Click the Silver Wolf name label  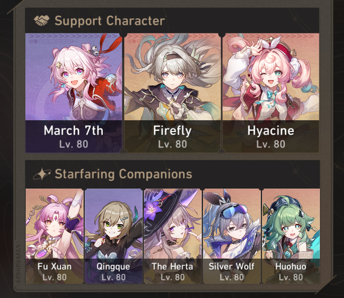tap(231, 266)
